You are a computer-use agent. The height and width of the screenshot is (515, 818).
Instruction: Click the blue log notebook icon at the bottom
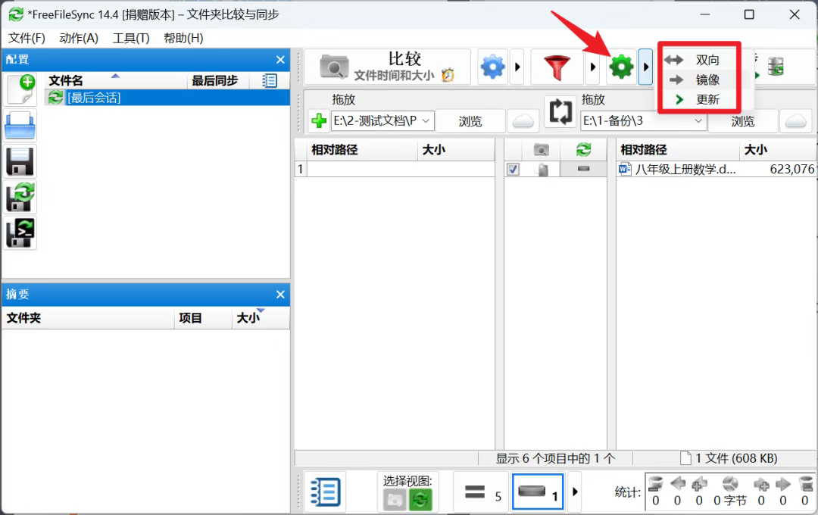(x=325, y=492)
